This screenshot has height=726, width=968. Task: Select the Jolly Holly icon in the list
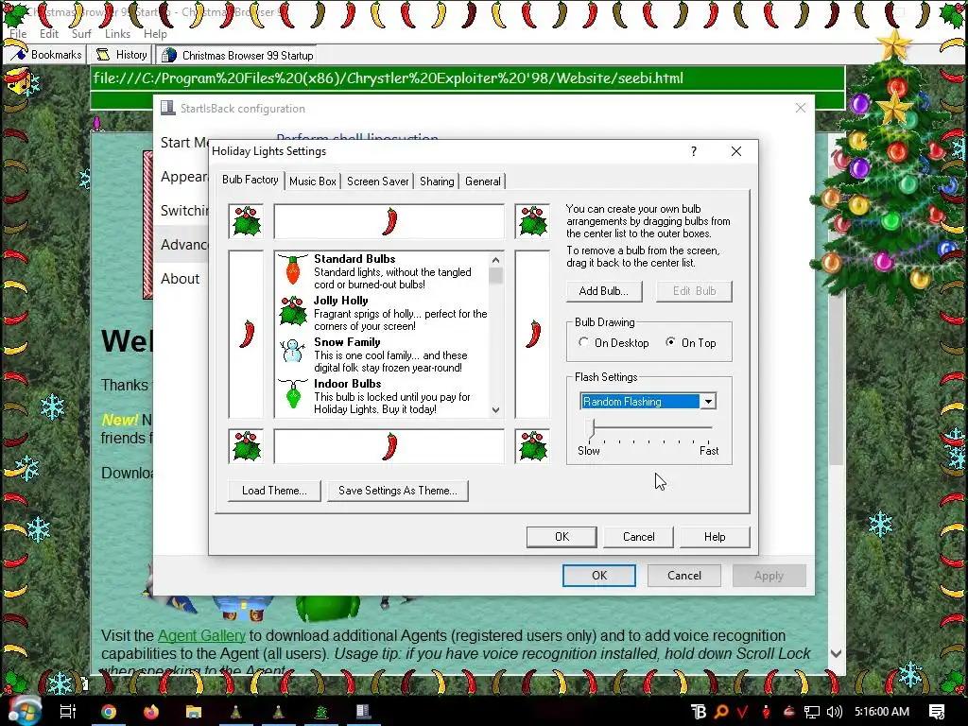tap(293, 311)
